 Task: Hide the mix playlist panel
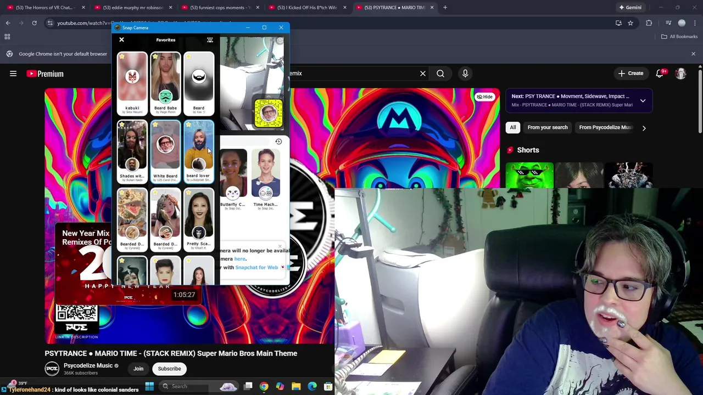coord(484,97)
